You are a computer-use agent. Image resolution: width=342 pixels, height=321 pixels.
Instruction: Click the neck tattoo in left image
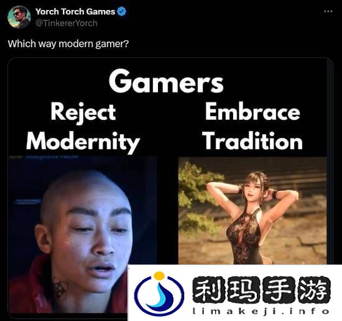[x=59, y=289]
